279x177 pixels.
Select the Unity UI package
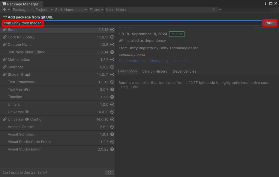click(x=58, y=104)
